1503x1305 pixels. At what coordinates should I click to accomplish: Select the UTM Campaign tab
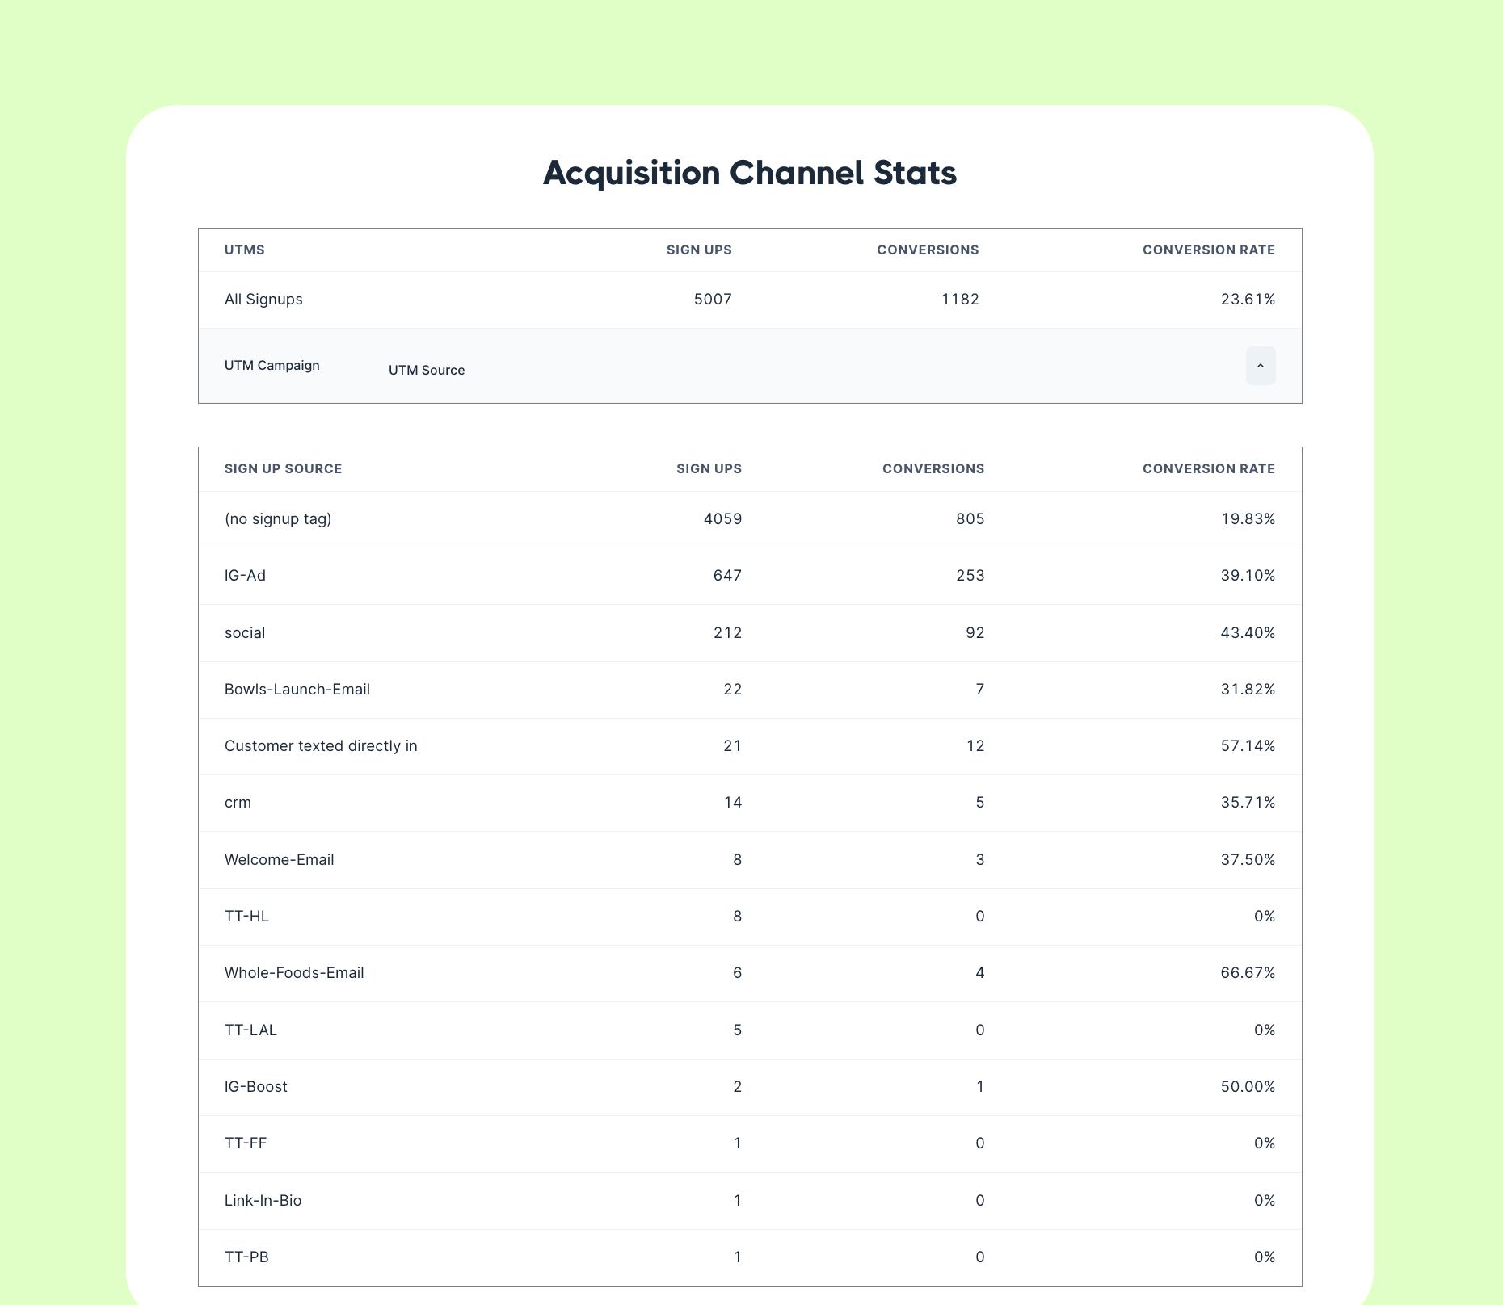(x=272, y=365)
